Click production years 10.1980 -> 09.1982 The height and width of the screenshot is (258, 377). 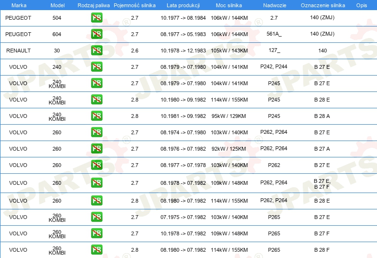coord(183,100)
